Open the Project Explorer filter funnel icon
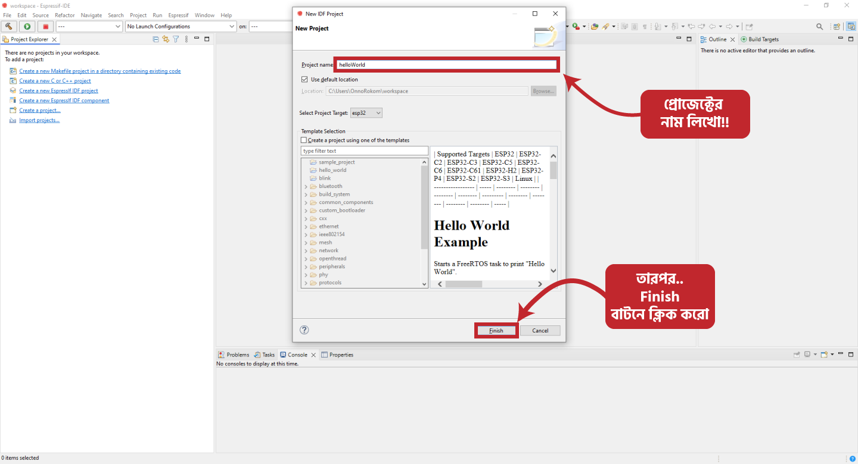858x464 pixels. pyautogui.click(x=176, y=39)
